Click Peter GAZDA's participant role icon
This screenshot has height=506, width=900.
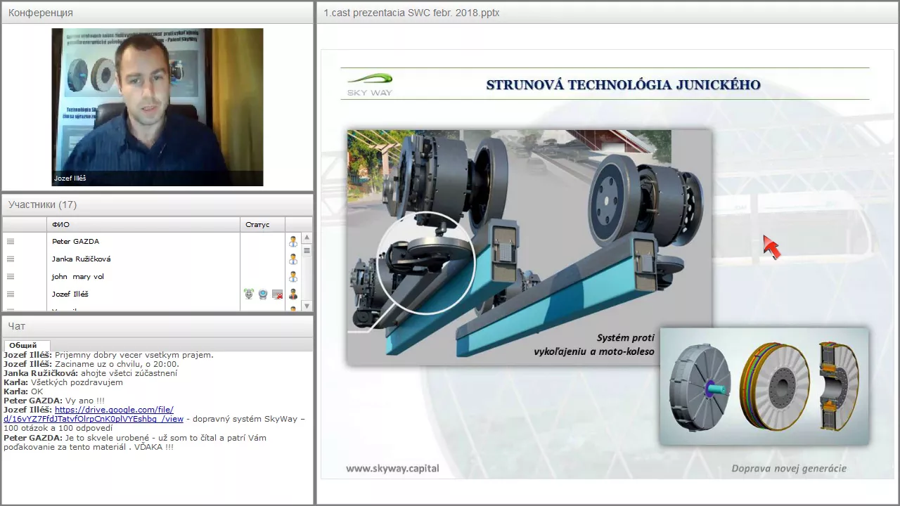pos(293,241)
